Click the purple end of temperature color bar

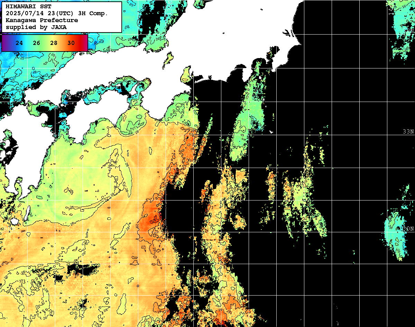[x=6, y=43]
